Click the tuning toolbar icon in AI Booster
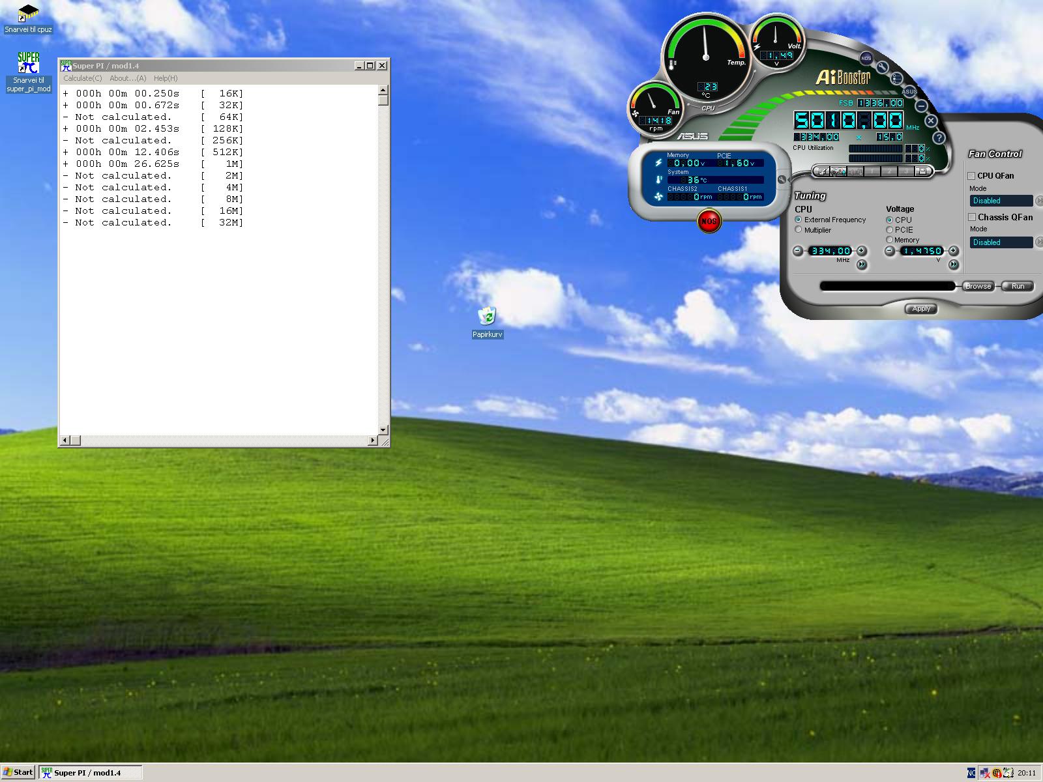The width and height of the screenshot is (1043, 782). click(x=839, y=171)
